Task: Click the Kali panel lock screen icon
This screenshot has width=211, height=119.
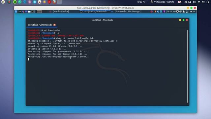Action: pyautogui.click(x=191, y=12)
